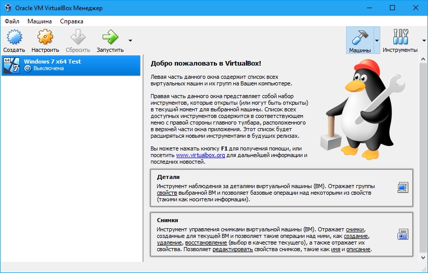Image resolution: width=428 pixels, height=273 pixels.
Task: Minimize the VirtualBox Manager window
Action: tap(370, 8)
